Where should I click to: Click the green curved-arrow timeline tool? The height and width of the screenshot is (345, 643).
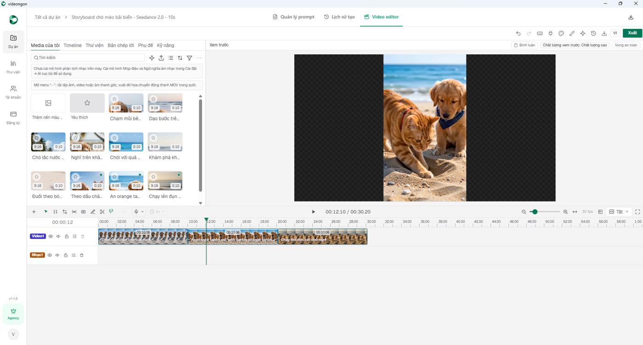click(x=111, y=212)
